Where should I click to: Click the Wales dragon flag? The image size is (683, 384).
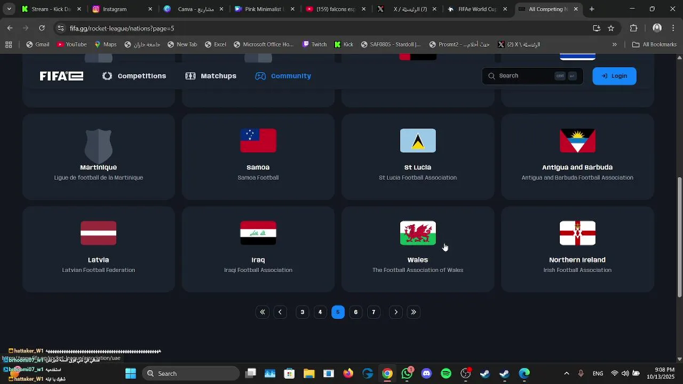418,233
